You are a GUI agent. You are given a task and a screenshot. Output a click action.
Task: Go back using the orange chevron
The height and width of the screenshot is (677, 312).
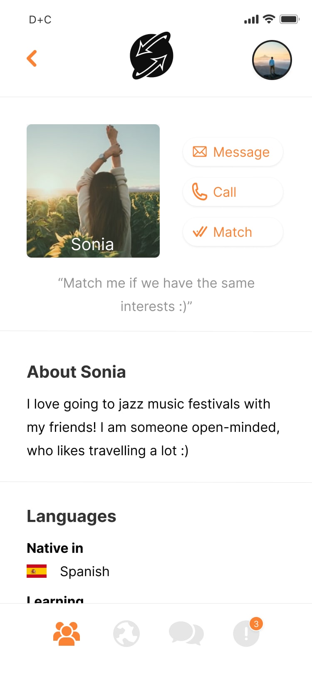(x=32, y=58)
